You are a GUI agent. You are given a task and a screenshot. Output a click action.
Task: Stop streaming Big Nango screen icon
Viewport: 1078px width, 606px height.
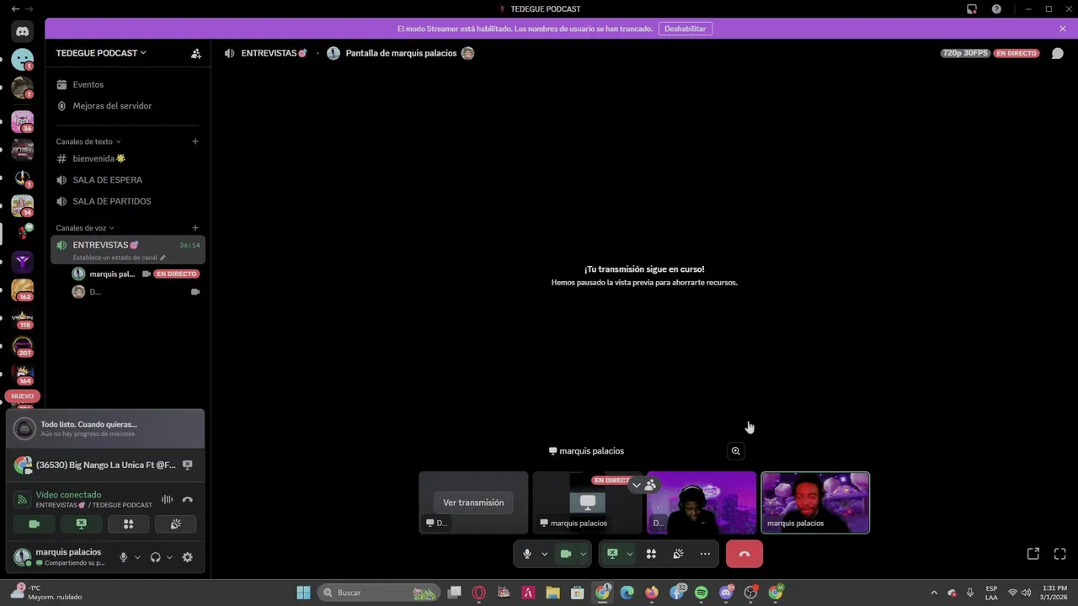(x=188, y=465)
